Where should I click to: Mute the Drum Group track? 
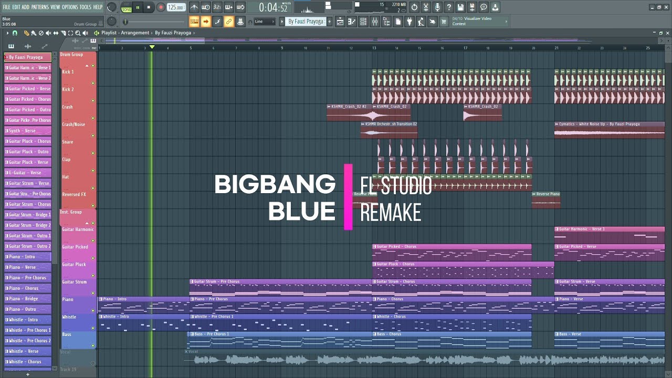(93, 66)
